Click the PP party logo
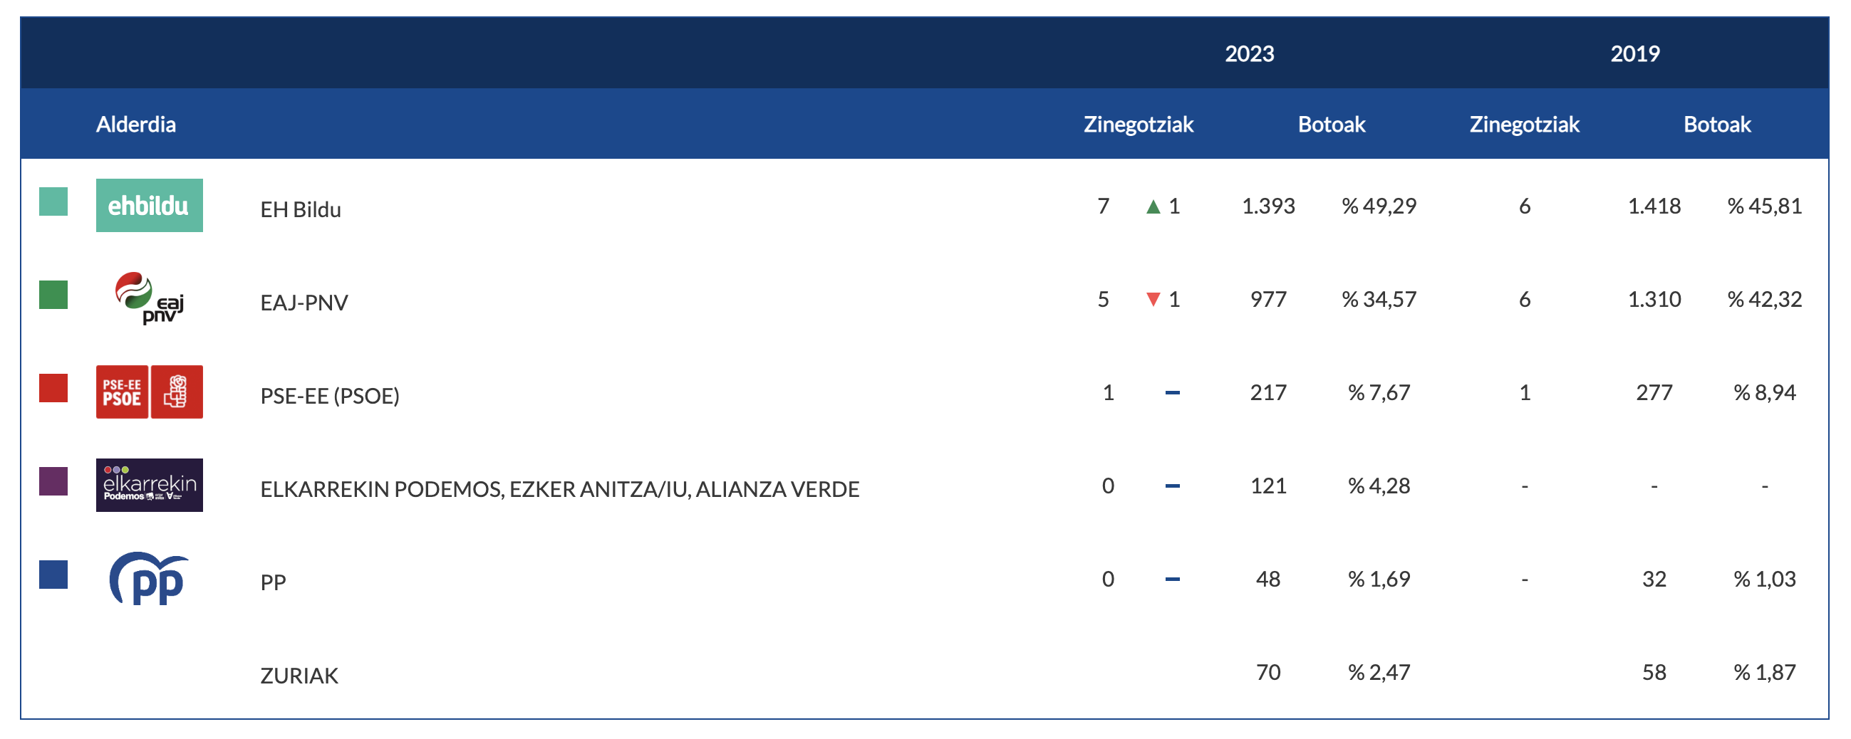Screen dimensions: 1851x739 150,579
